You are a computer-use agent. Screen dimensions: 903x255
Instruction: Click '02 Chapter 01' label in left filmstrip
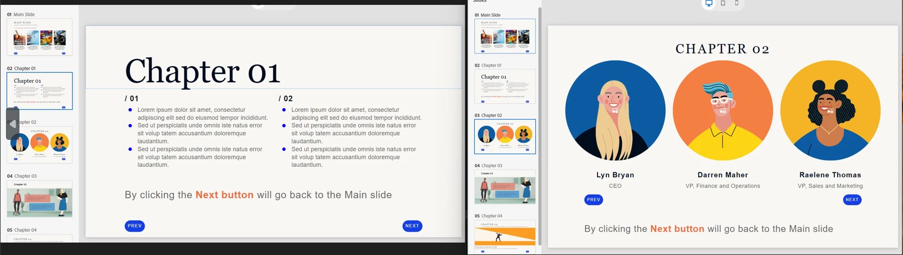click(x=21, y=69)
